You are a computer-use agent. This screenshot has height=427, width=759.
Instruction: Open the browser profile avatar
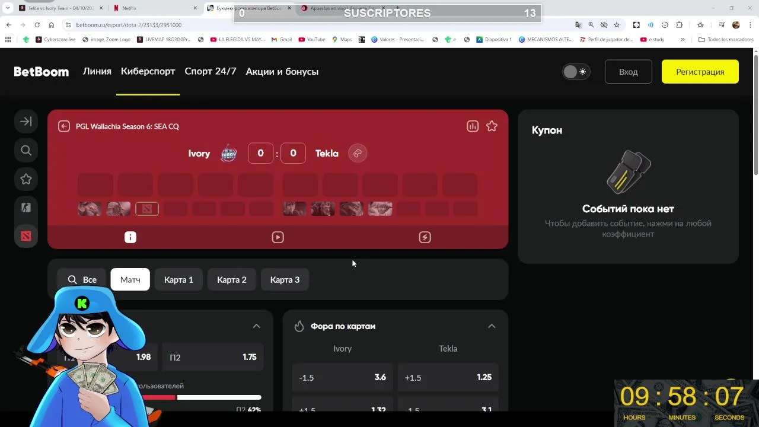(x=736, y=25)
